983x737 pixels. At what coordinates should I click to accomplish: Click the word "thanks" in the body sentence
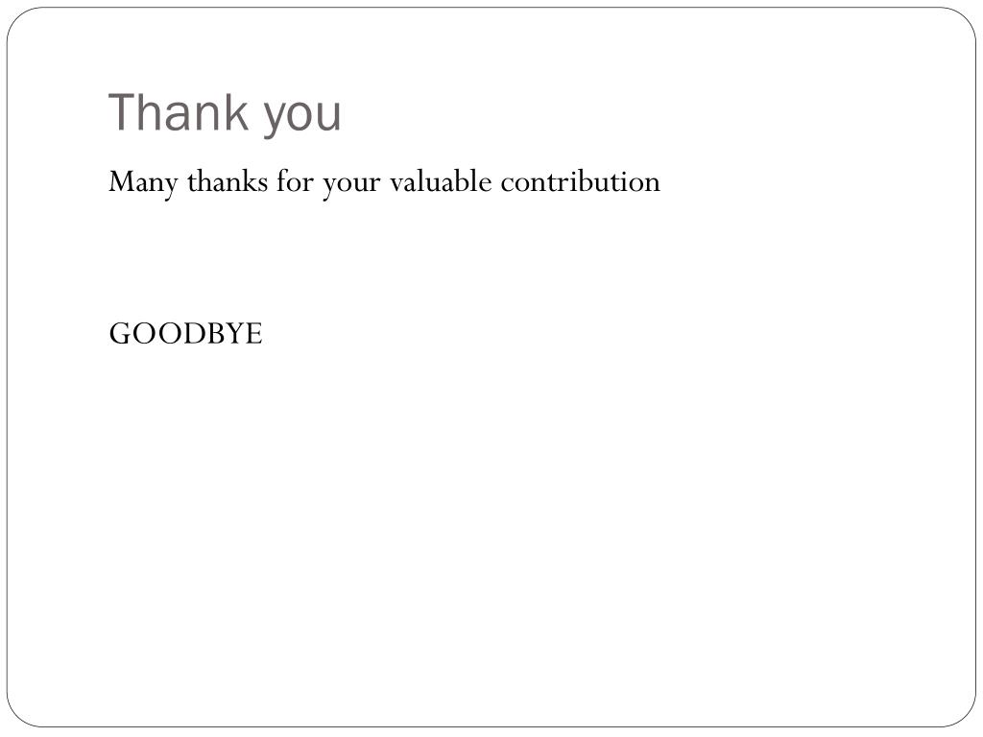(x=228, y=181)
